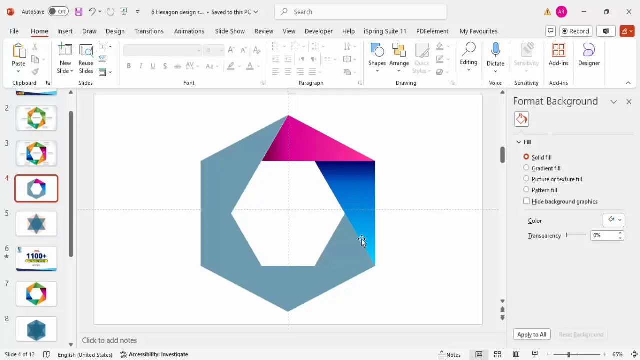
Task: Select the Pattern fill option
Action: [526, 190]
